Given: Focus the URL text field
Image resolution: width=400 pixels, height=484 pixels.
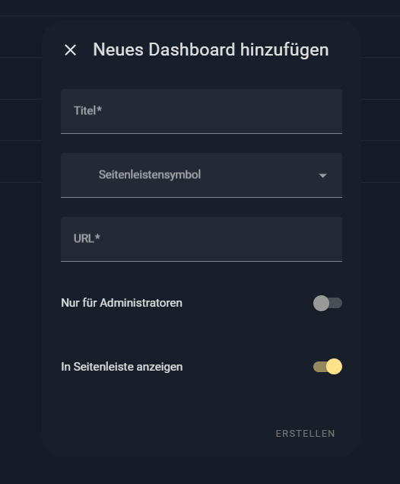Looking at the screenshot, I should [x=202, y=239].
